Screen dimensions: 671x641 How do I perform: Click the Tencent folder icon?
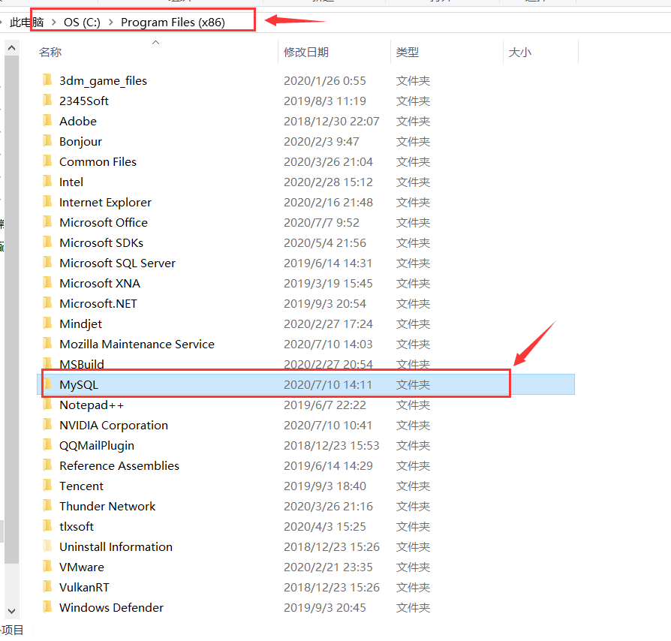tap(47, 485)
